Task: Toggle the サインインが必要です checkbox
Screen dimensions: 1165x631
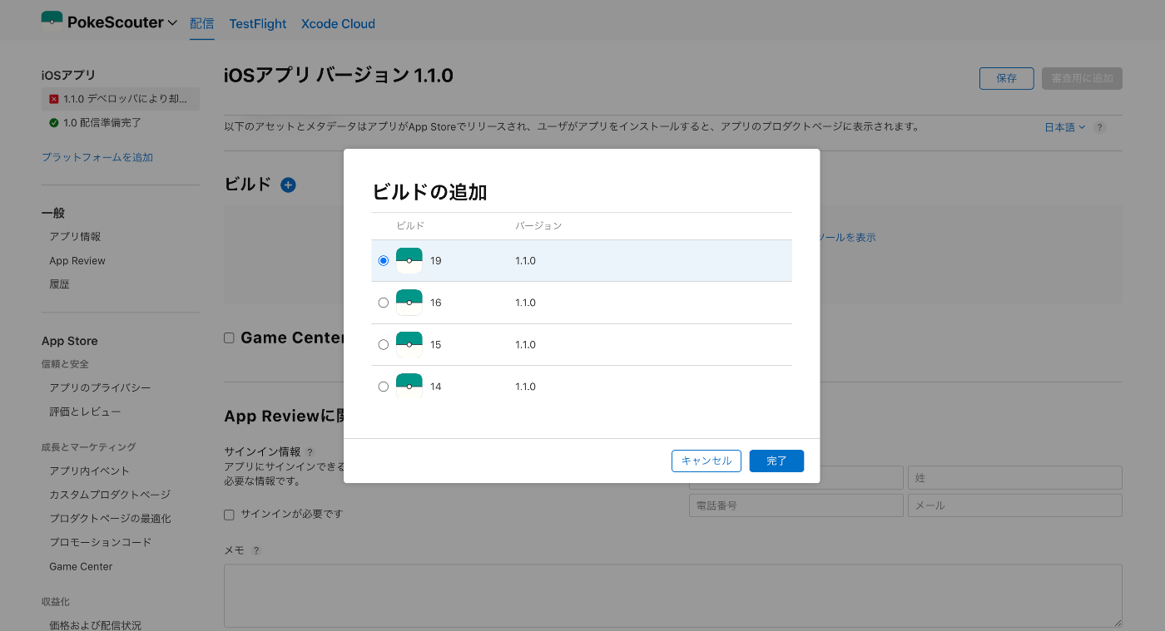Action: (229, 515)
